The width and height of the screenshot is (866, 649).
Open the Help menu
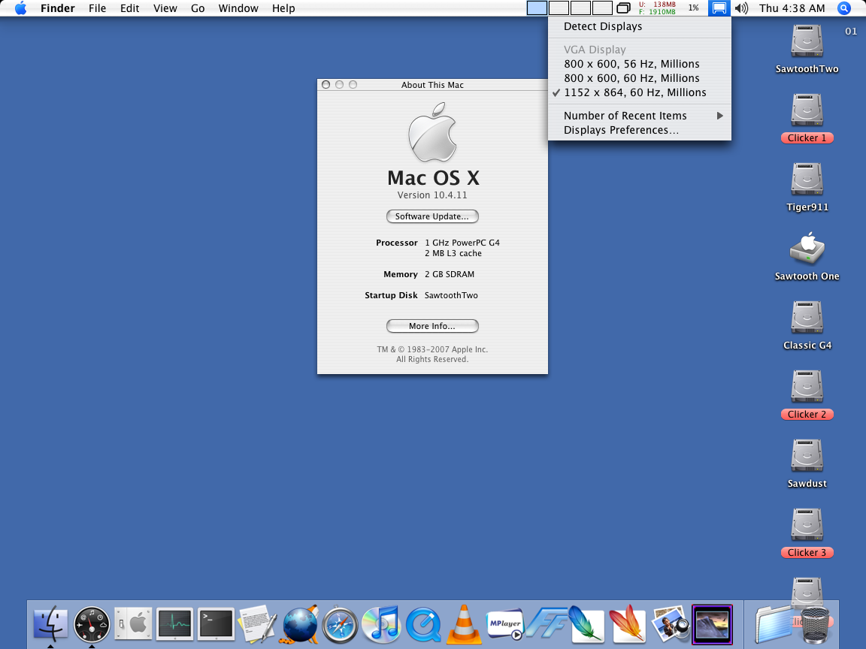283,8
